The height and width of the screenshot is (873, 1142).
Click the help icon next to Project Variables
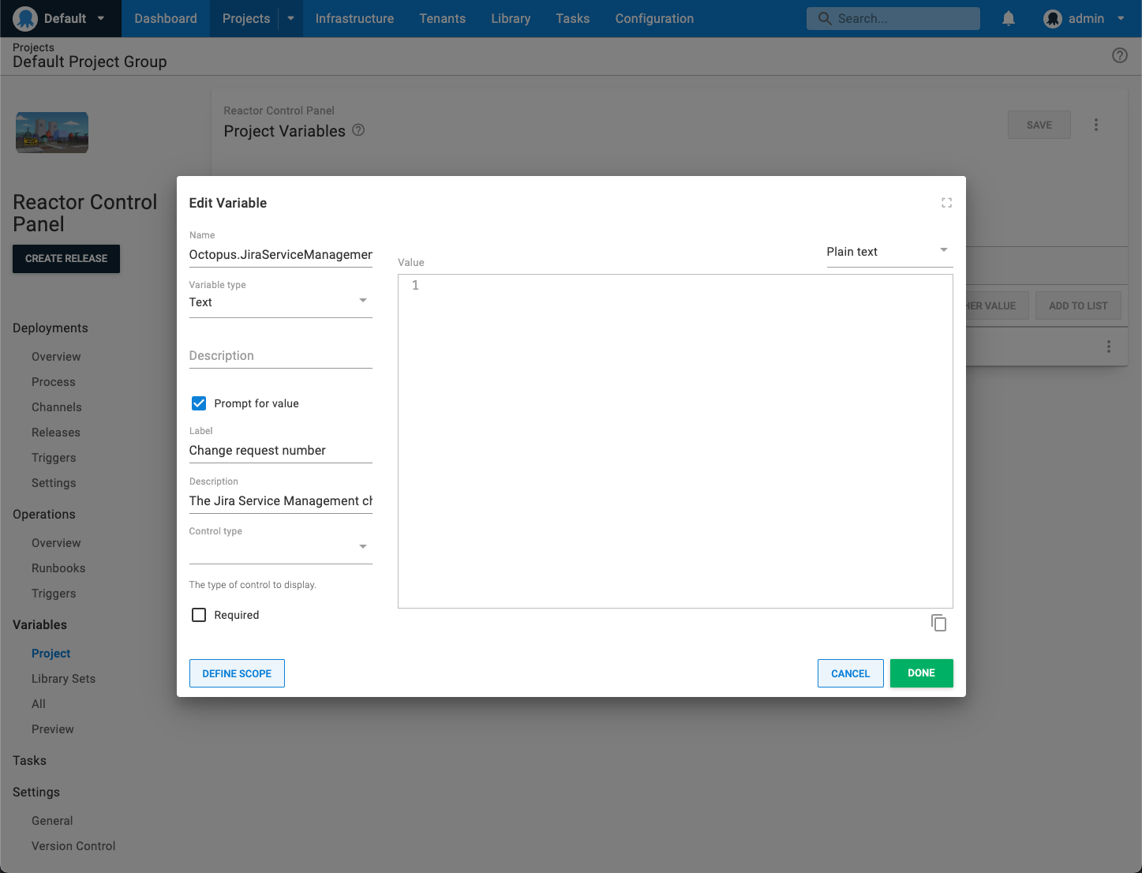358,130
